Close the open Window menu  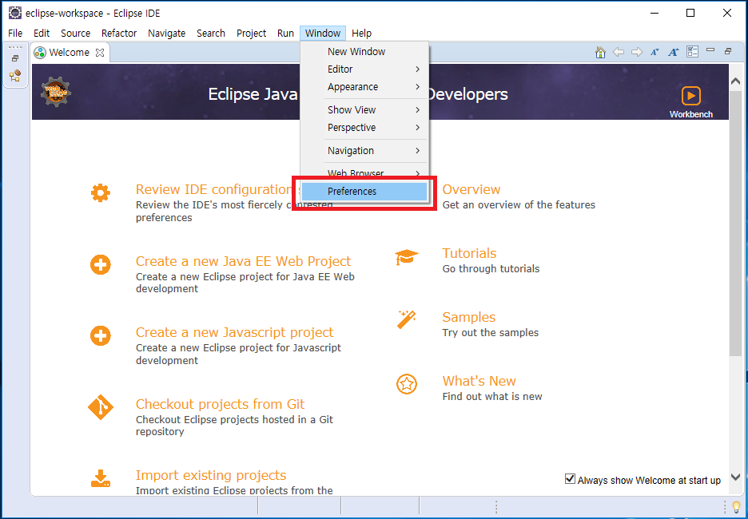point(323,33)
